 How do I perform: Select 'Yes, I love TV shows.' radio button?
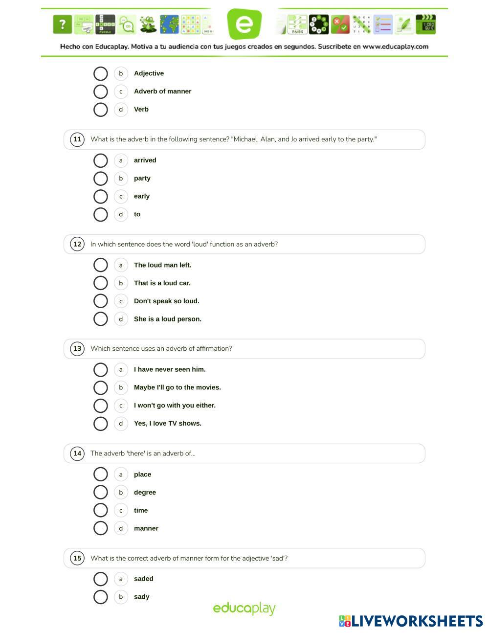coord(100,424)
